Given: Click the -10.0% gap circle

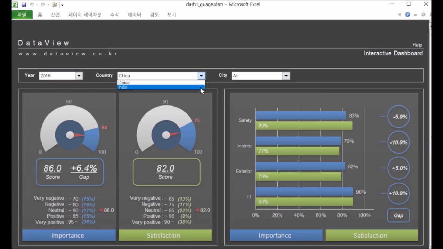Looking at the screenshot, I should point(399,142).
